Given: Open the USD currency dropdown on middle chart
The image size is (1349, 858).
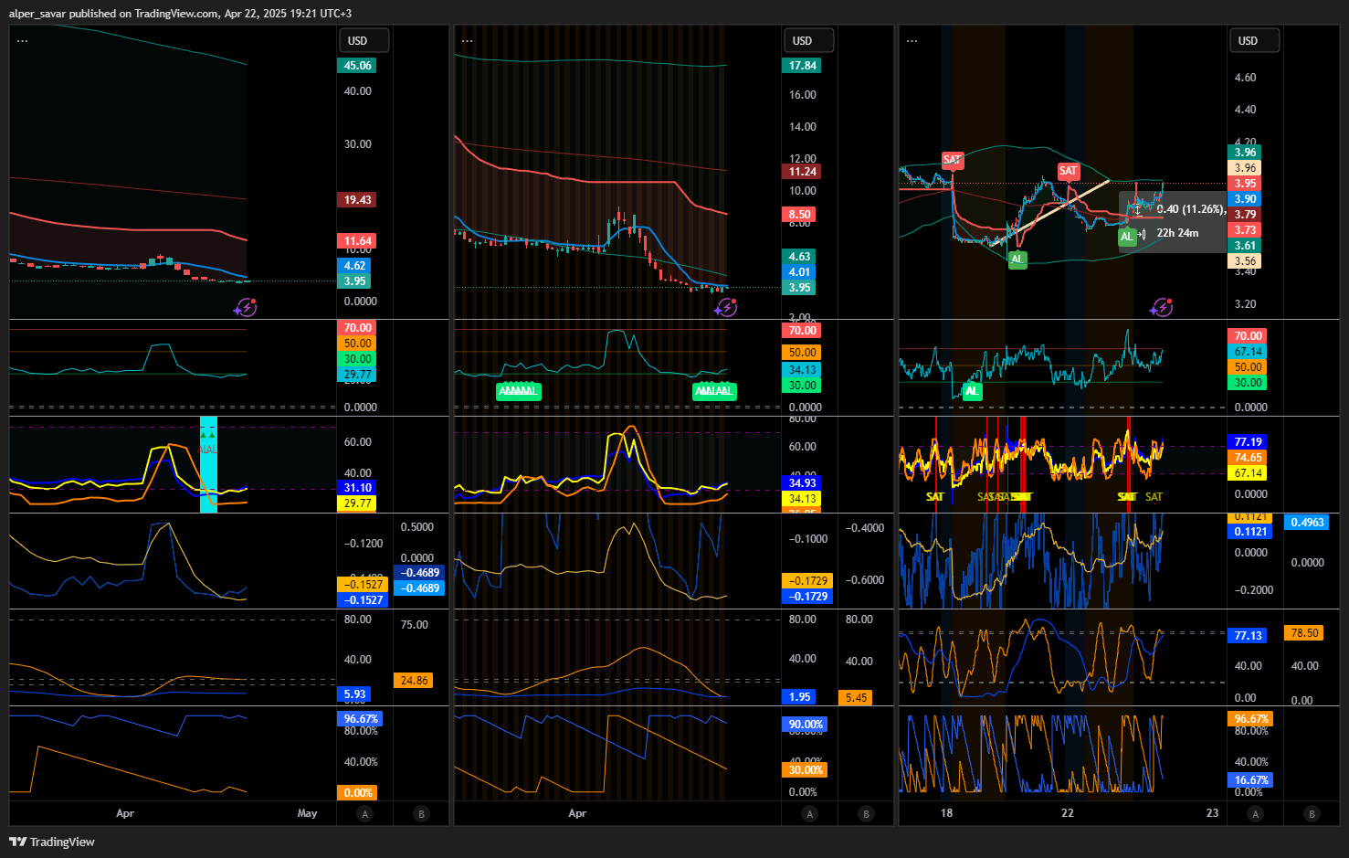Looking at the screenshot, I should click(809, 40).
